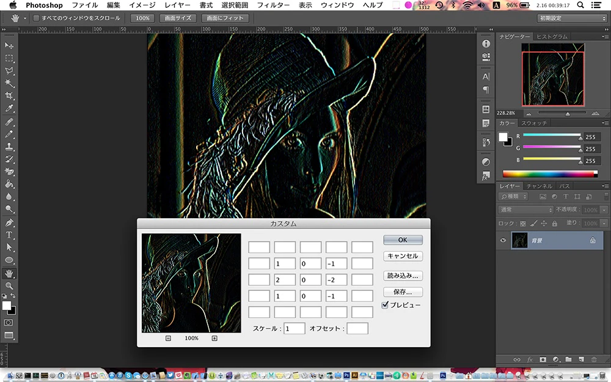Select the Hand tool in toolbar

tap(9, 274)
